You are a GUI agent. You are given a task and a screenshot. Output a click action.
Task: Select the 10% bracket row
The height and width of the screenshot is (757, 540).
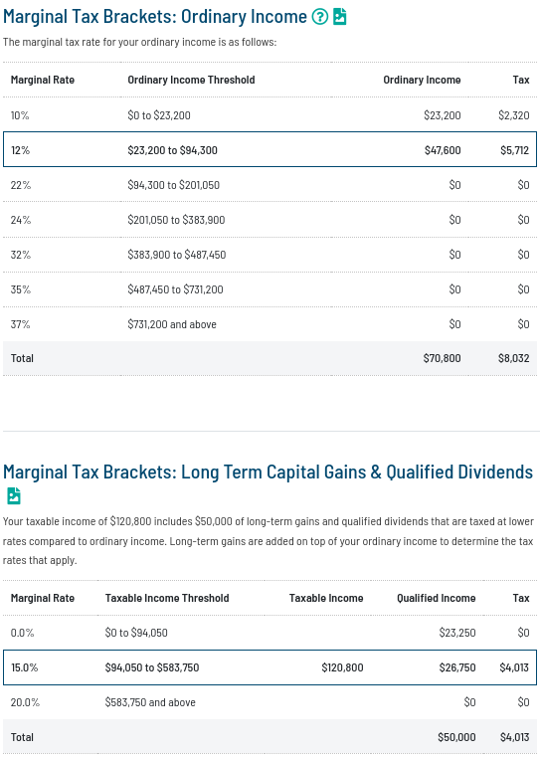270,115
